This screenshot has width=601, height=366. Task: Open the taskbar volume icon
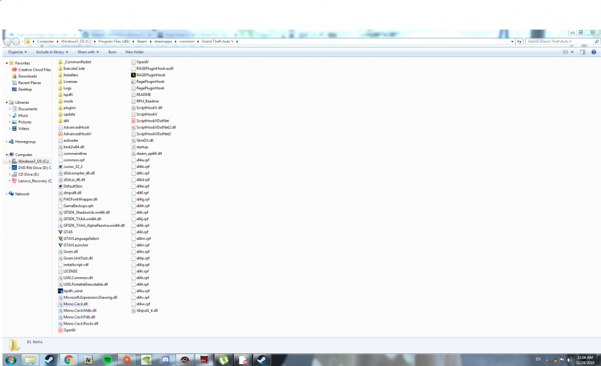(570, 360)
